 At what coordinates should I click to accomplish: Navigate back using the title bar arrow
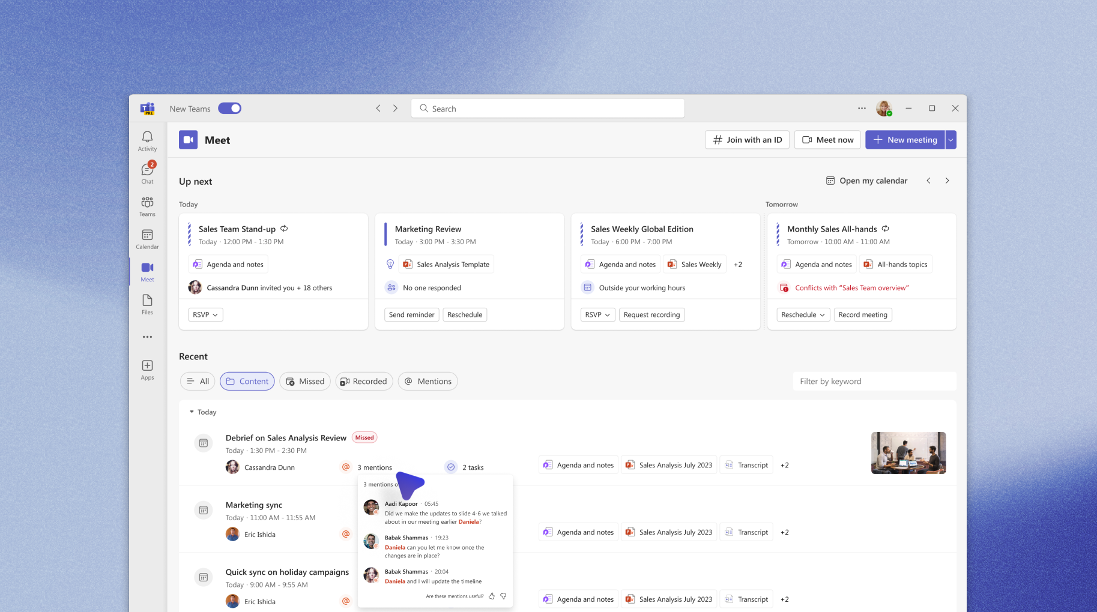click(x=378, y=109)
